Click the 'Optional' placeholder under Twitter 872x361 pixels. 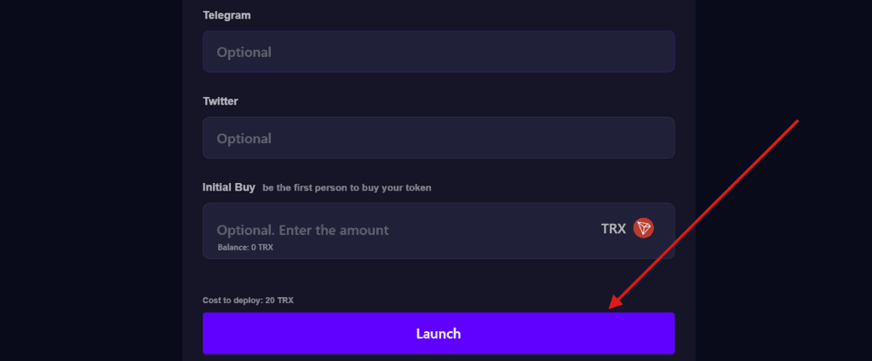244,138
